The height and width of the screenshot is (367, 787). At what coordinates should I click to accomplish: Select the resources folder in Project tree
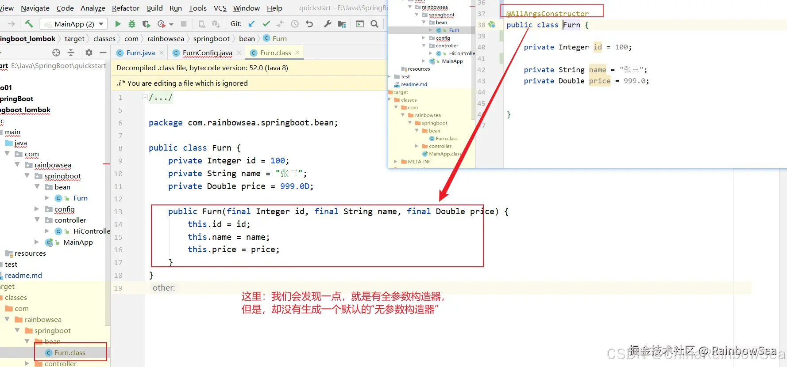point(30,253)
